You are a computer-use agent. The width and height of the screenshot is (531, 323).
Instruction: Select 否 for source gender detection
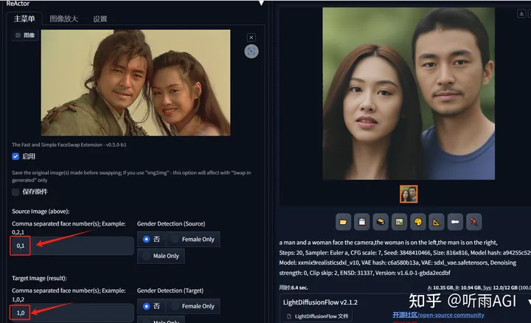(151, 239)
